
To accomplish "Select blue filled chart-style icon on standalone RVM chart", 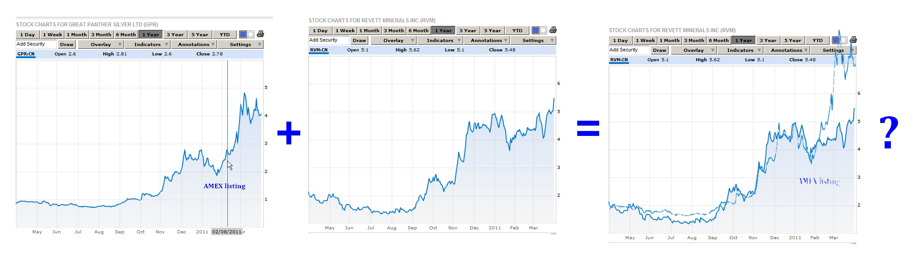I will [536, 30].
